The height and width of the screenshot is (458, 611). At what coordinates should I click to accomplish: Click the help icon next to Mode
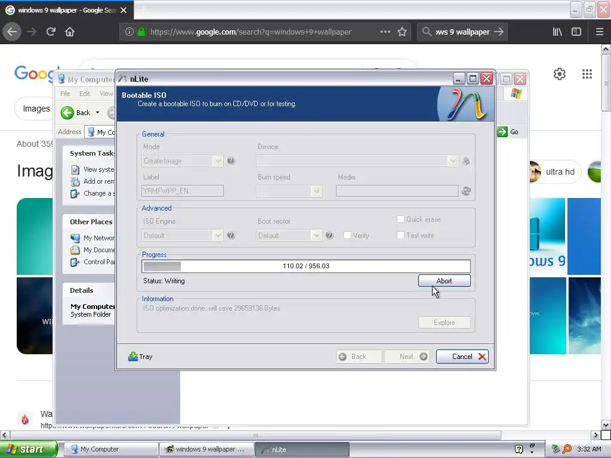pyautogui.click(x=231, y=161)
